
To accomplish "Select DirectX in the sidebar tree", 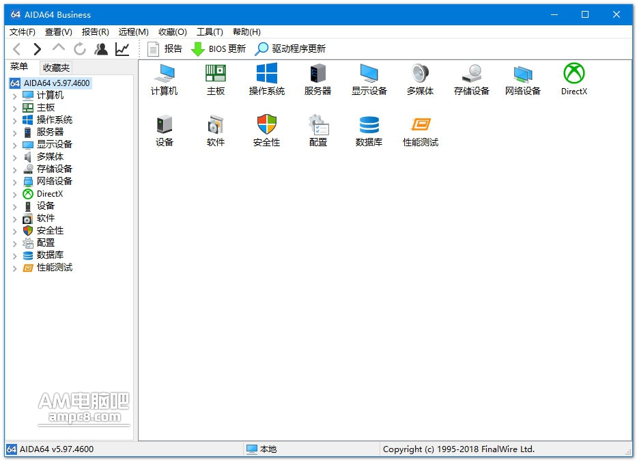I will click(43, 194).
